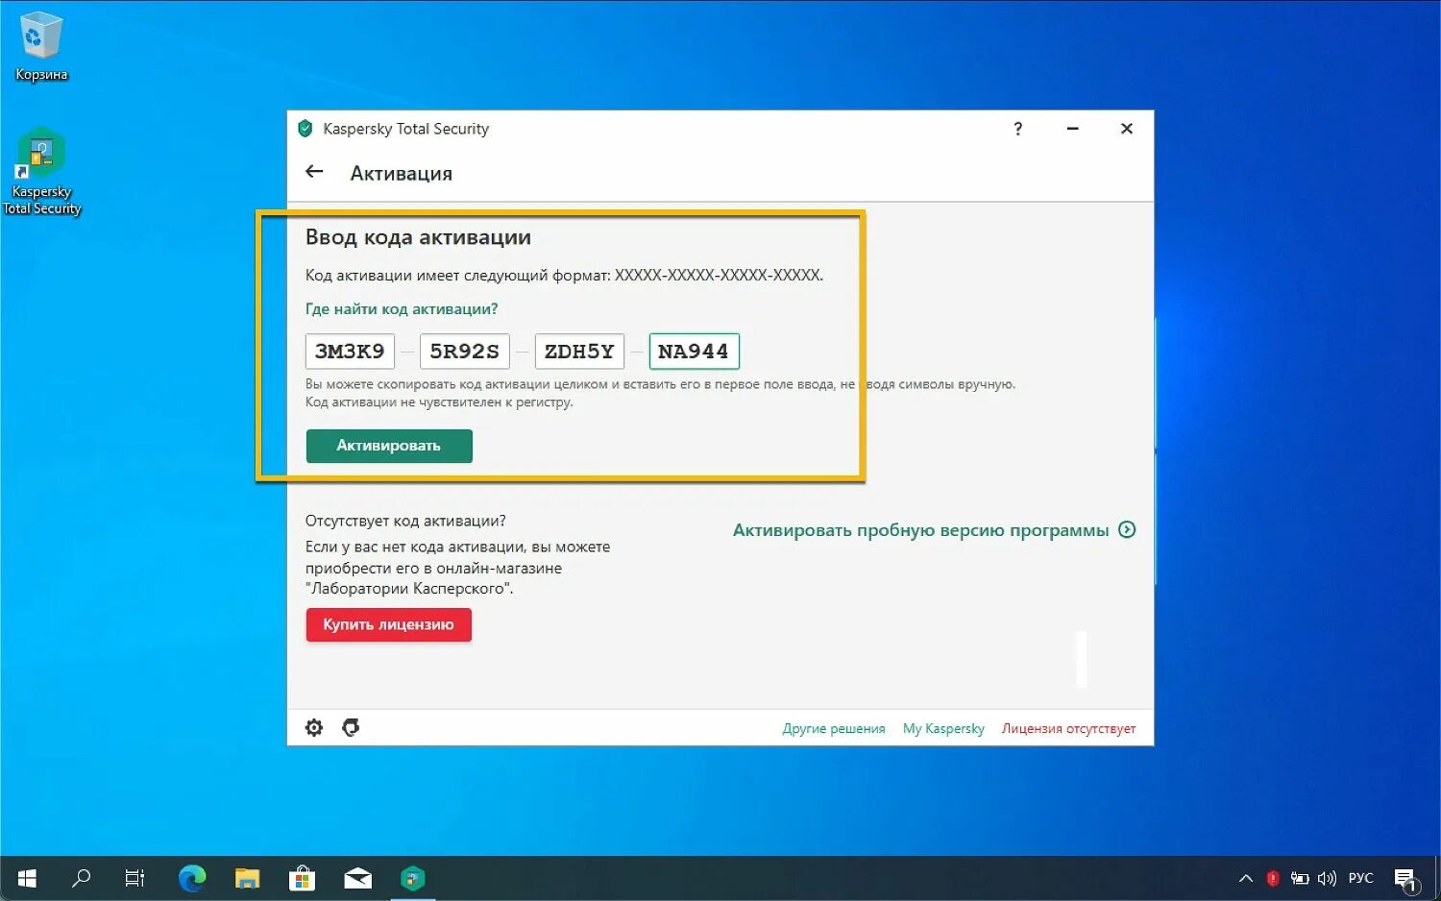1441x901 pixels.
Task: Open Task View on taskbar
Action: [x=134, y=878]
